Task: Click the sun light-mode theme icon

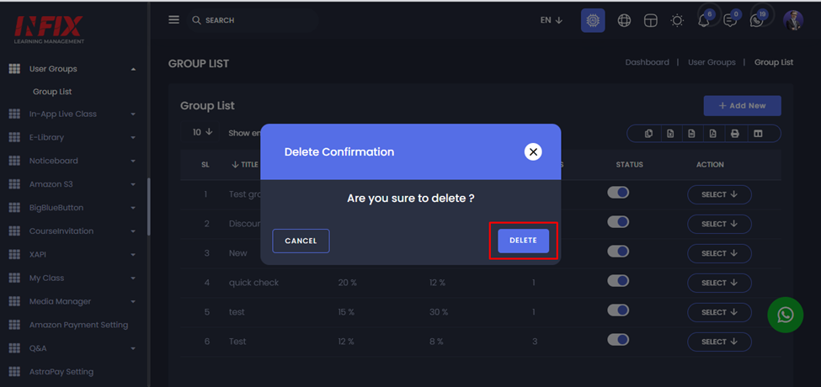Action: pyautogui.click(x=677, y=20)
